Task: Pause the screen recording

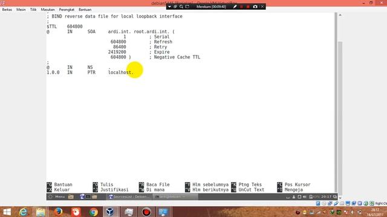Action: (x=241, y=7)
